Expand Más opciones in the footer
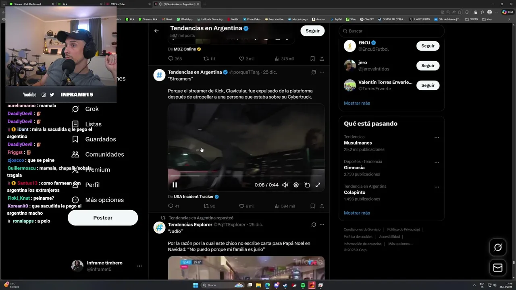The width and height of the screenshot is (516, 290). click(401, 244)
